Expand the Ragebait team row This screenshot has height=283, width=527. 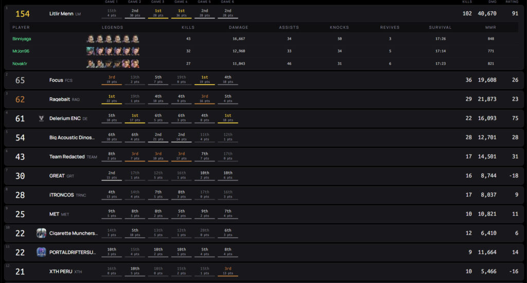(x=264, y=99)
